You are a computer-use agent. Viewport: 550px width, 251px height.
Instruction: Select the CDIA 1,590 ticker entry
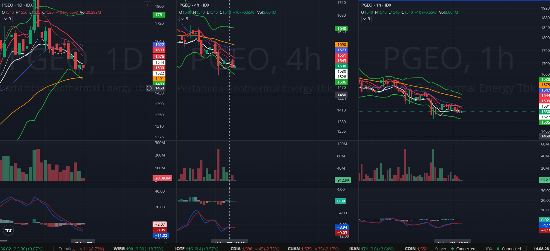255,249
